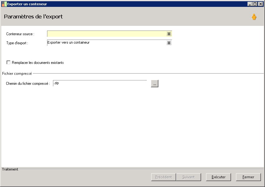
Task: Enable 'Remplacer les documents existants' checkbox
Action: coord(8,62)
